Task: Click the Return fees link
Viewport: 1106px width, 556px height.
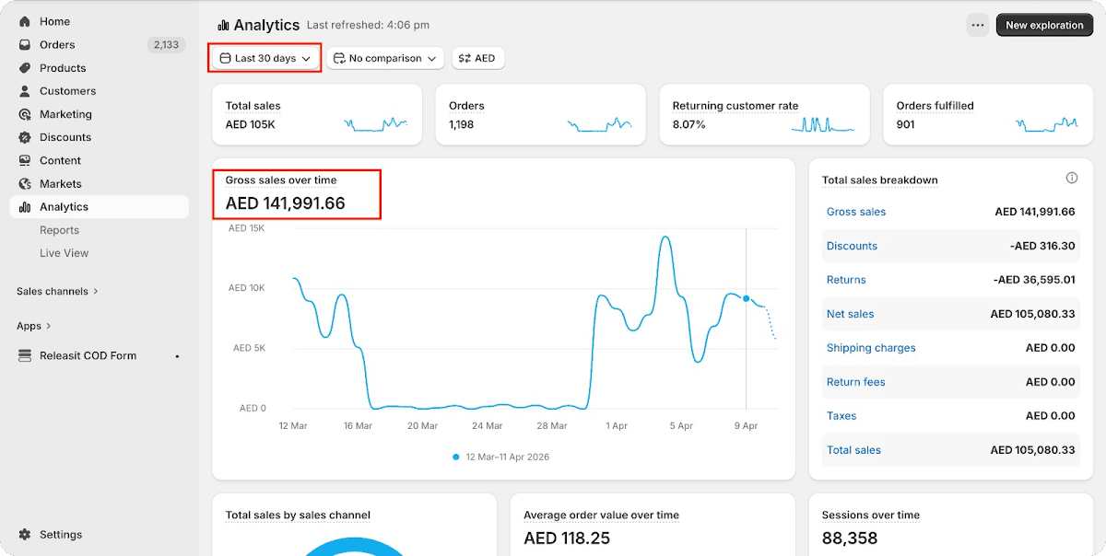Action: pyautogui.click(x=855, y=382)
